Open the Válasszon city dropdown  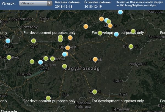point(33,3)
